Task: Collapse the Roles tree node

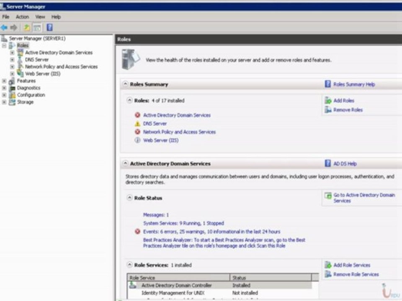Action: pyautogui.click(x=4, y=46)
